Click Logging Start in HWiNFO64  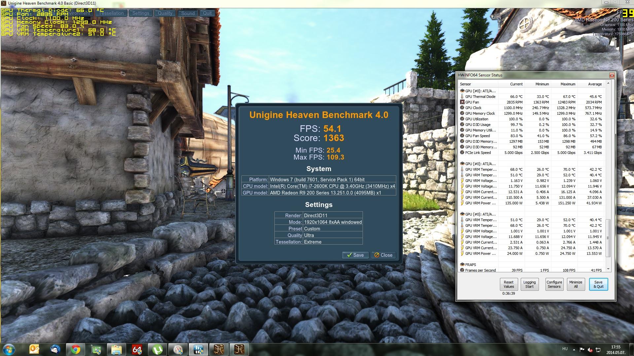529,284
